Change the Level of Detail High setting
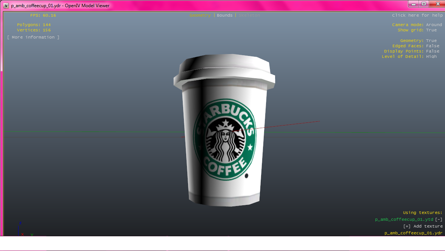This screenshot has width=445, height=251. pos(431,57)
